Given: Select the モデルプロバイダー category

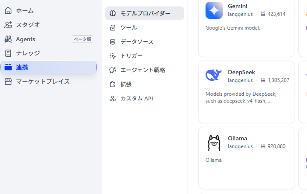Looking at the screenshot, I should tap(144, 13).
